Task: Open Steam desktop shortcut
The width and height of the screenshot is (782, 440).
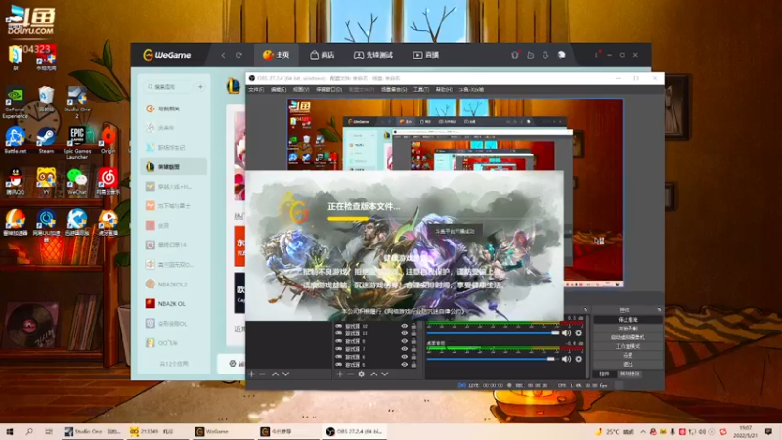Action: [46, 140]
